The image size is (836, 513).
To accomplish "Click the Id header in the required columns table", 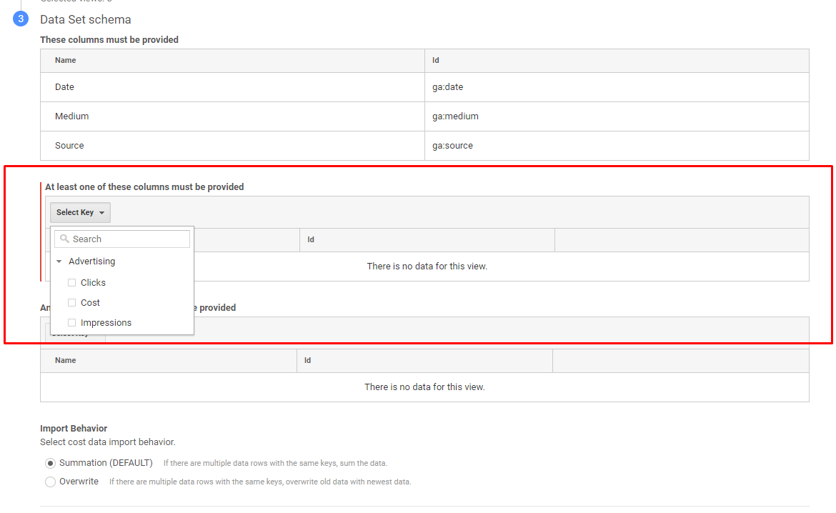I will pos(435,61).
